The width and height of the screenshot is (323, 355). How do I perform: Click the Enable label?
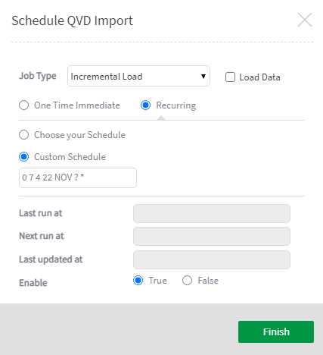point(33,283)
